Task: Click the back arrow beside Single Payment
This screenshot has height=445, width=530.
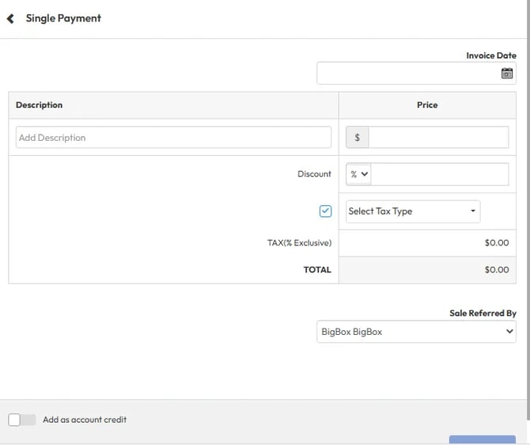Action: pos(11,18)
